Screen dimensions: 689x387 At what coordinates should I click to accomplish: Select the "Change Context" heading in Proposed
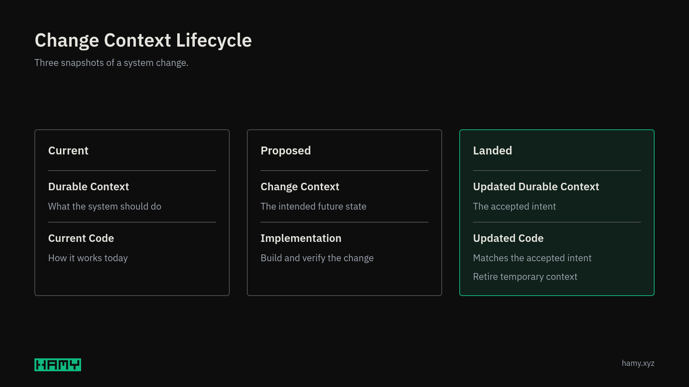pos(300,187)
